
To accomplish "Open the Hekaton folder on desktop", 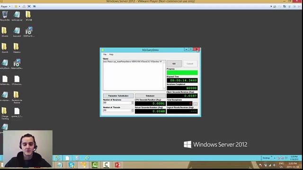I will coord(17,48).
